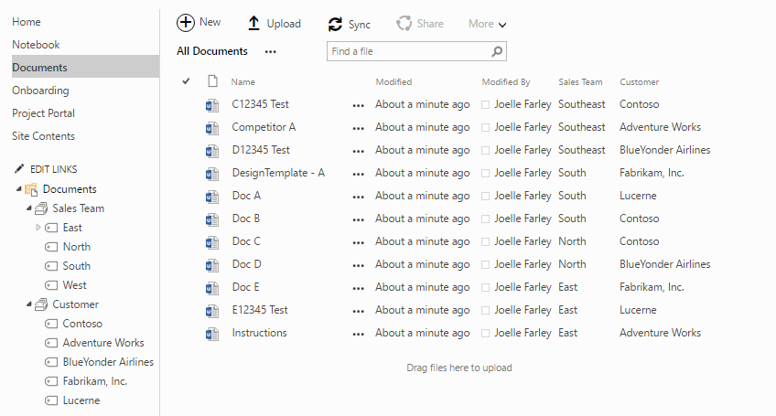Click the Edit Links pencil icon

point(20,169)
